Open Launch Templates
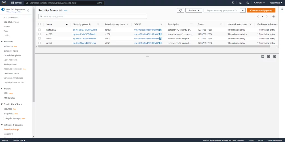 [x=12, y=55]
